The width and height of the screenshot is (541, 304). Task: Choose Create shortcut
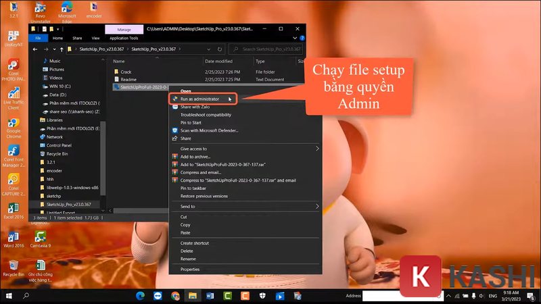coord(194,243)
